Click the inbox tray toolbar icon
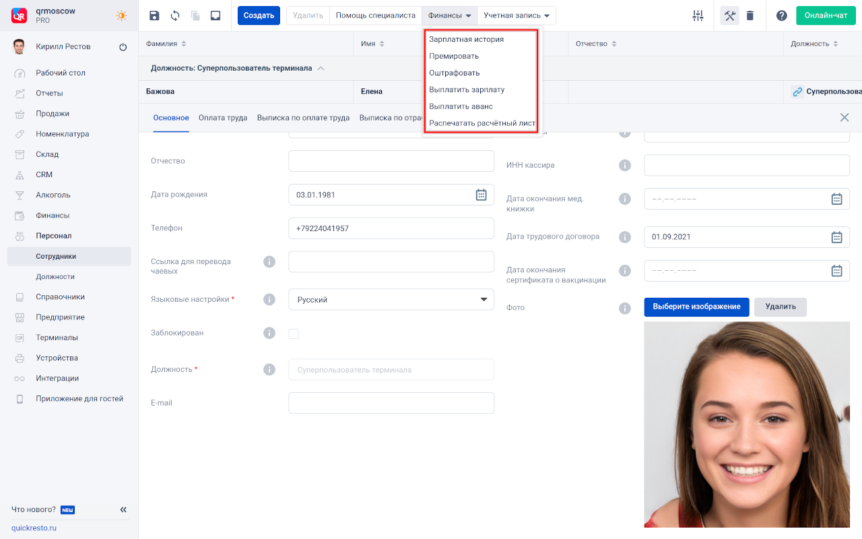 (x=215, y=15)
